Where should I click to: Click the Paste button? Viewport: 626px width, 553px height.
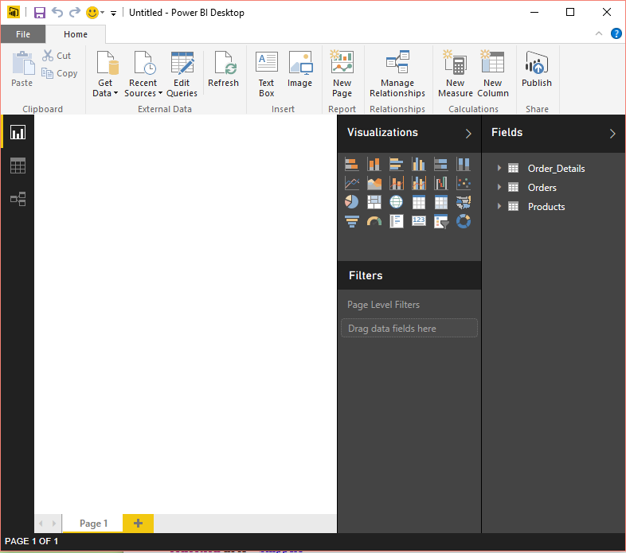(x=22, y=68)
